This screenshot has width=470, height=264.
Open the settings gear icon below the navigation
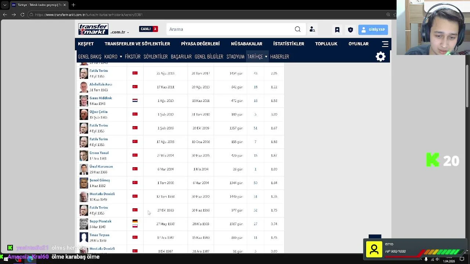381,56
